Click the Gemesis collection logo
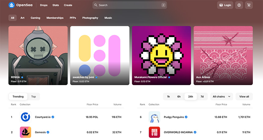This screenshot has height=140, width=263. [25, 132]
